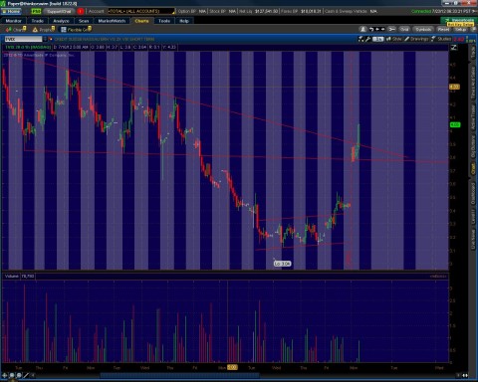Click the yellow price label on right axis
Image resolution: width=478 pixels, height=382 pixels.
click(454, 87)
